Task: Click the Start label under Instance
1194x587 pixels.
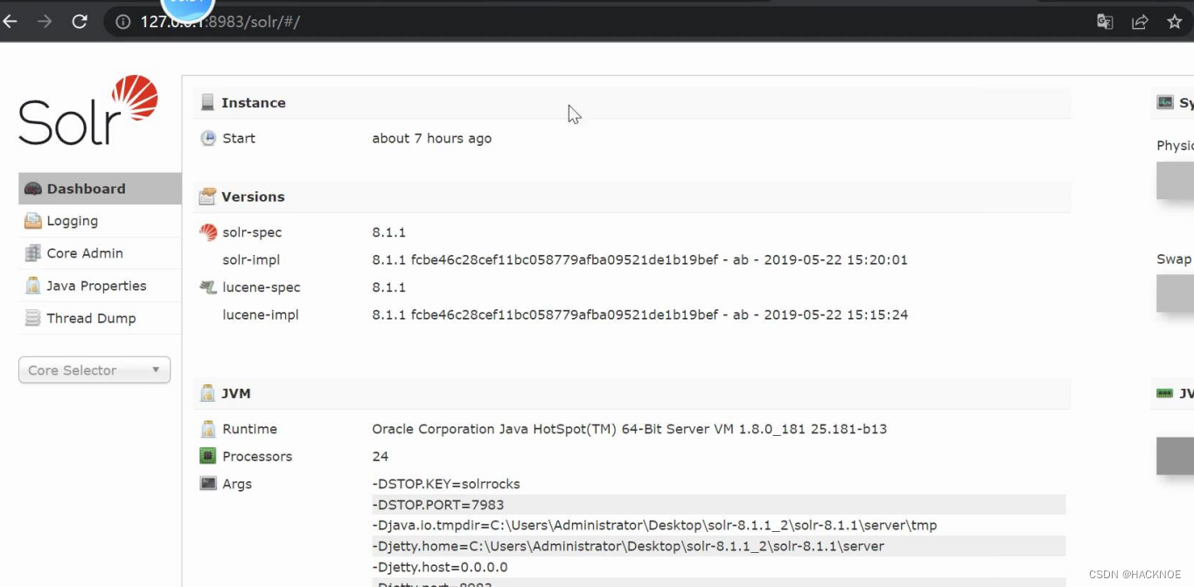Action: [x=239, y=138]
